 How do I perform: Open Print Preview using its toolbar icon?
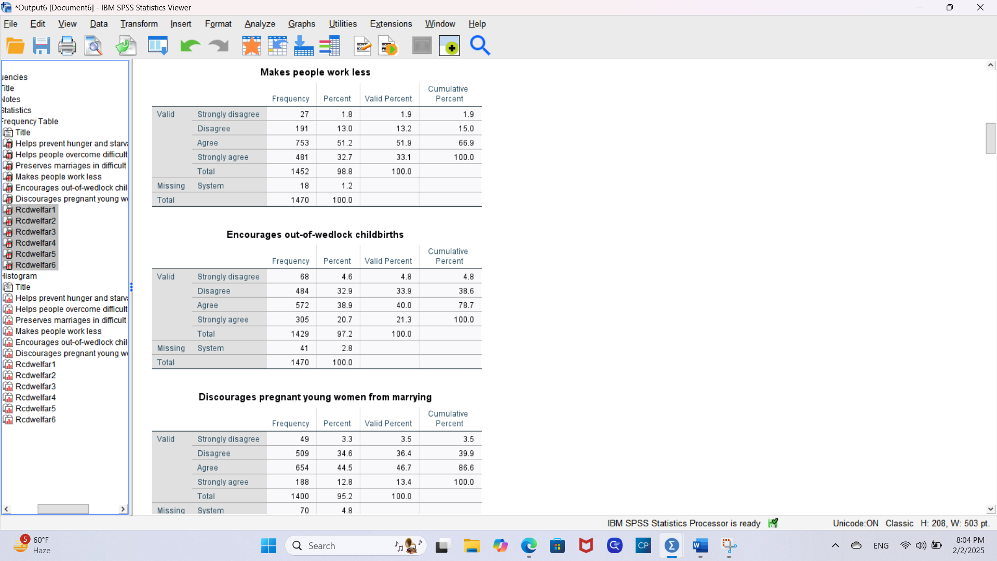(93, 46)
